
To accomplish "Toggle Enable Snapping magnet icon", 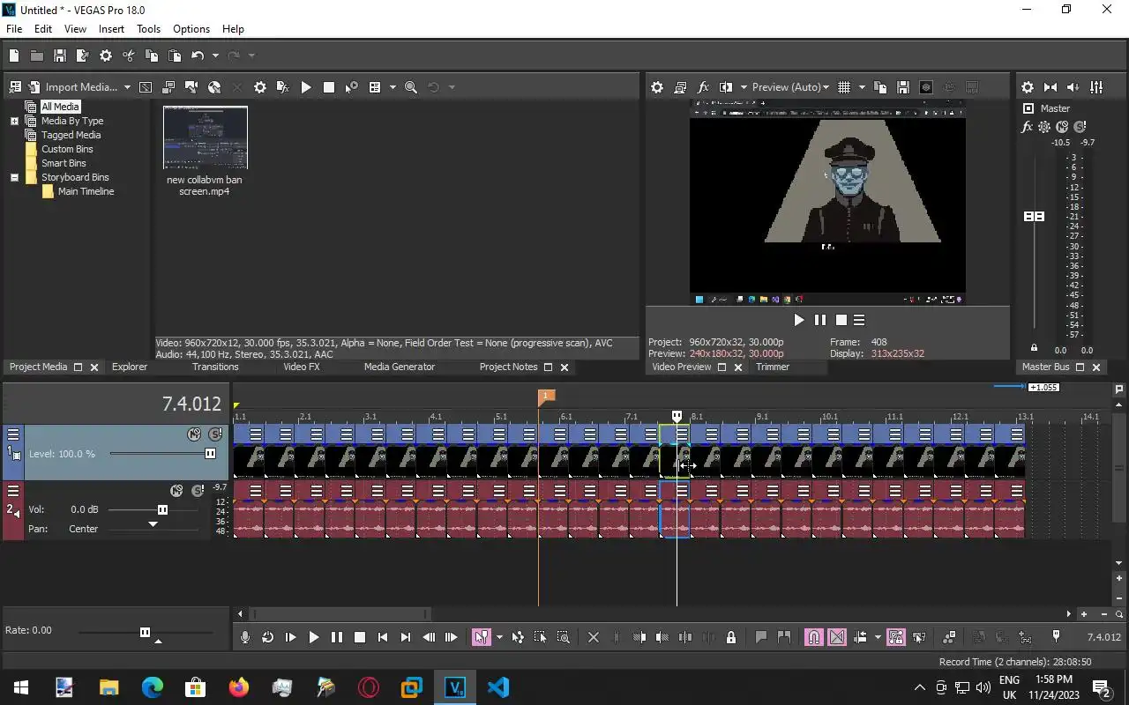I will click(813, 637).
